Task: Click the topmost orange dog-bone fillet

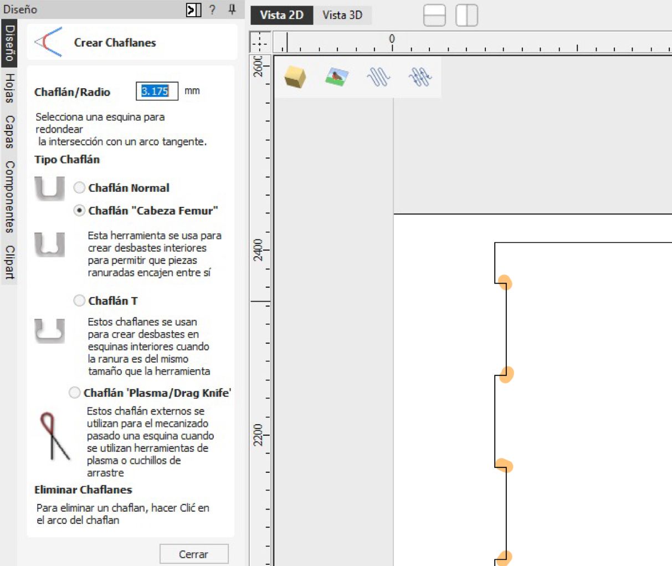Action: click(504, 282)
